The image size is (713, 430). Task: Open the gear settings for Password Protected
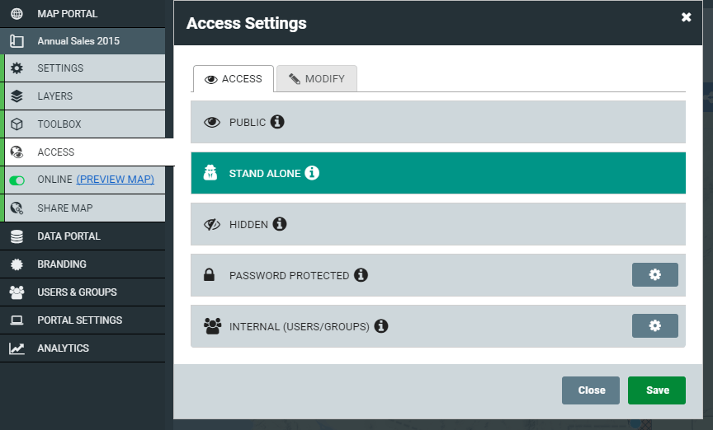654,274
